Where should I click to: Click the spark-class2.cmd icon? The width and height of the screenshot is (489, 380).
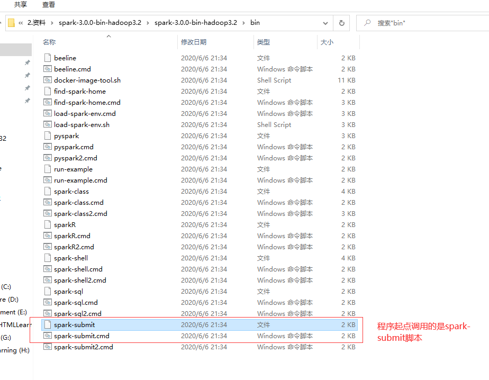48,213
